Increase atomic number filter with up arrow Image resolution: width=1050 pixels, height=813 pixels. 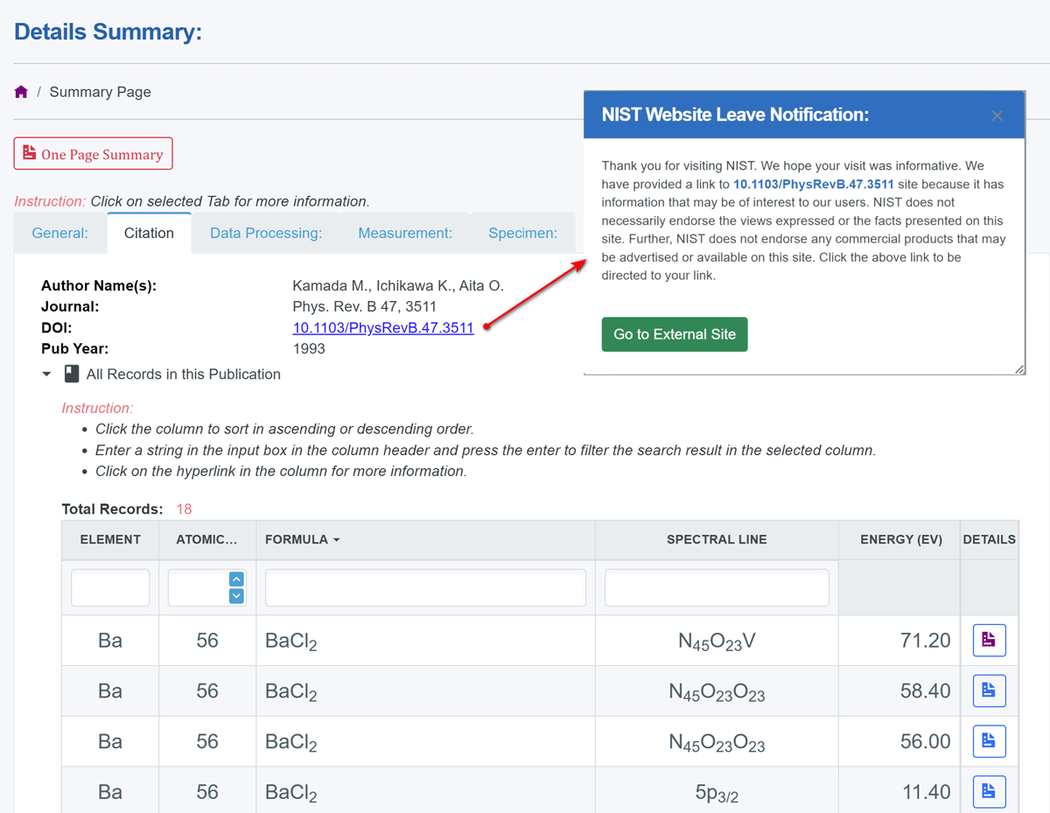236,579
